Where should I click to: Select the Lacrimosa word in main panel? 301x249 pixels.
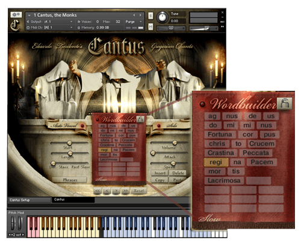pos(108,159)
